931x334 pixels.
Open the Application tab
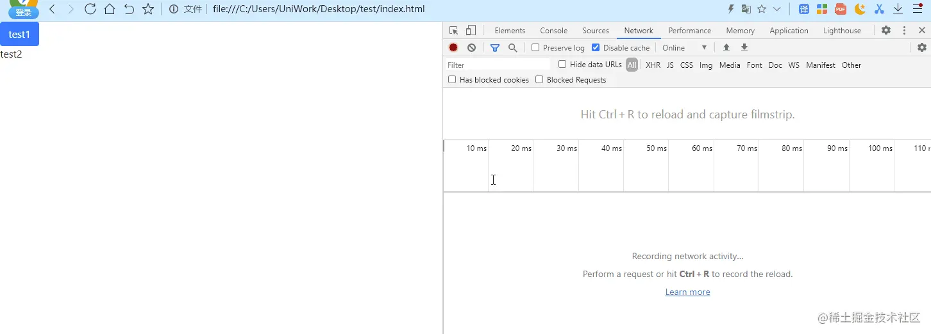pyautogui.click(x=789, y=30)
